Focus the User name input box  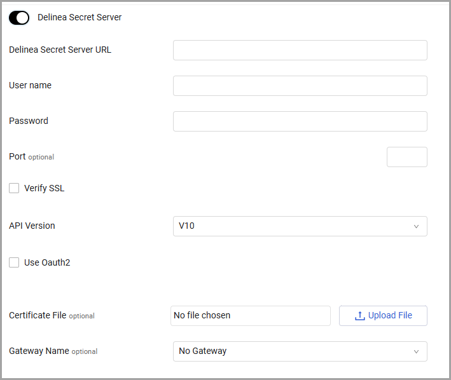click(x=300, y=86)
